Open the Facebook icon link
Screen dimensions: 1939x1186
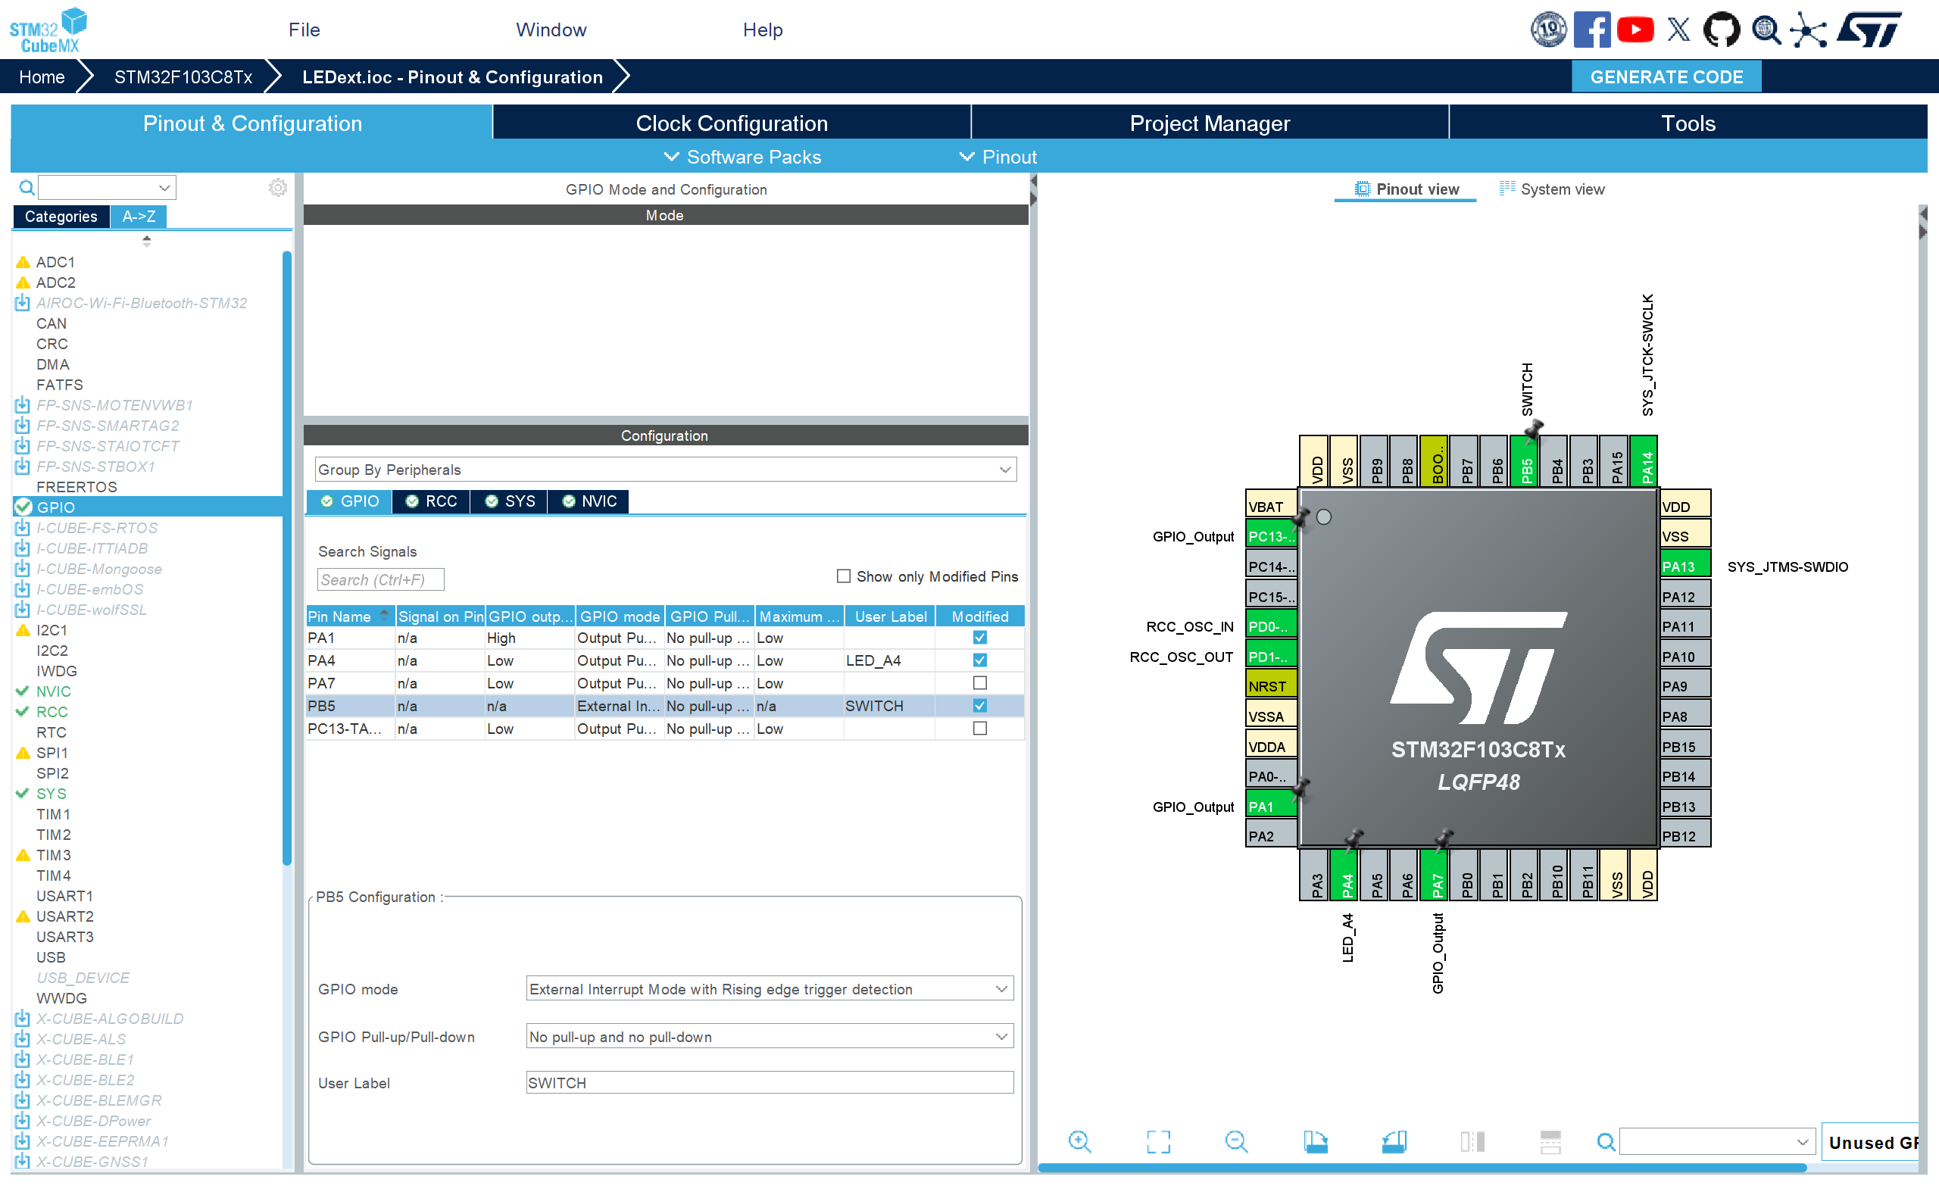[1591, 30]
